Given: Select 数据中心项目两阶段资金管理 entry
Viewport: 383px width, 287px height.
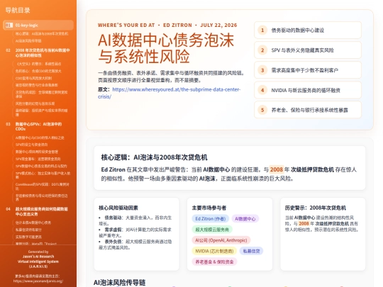Looking at the screenshot, I should 37,152.
